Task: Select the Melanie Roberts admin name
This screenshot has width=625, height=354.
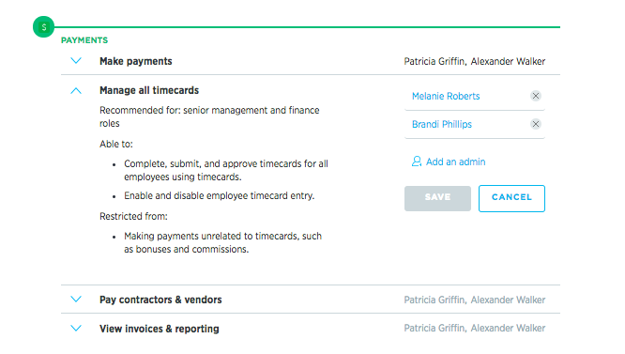Action: (446, 96)
